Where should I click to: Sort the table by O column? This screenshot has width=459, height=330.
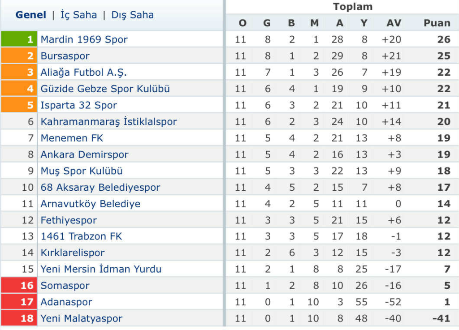242,23
